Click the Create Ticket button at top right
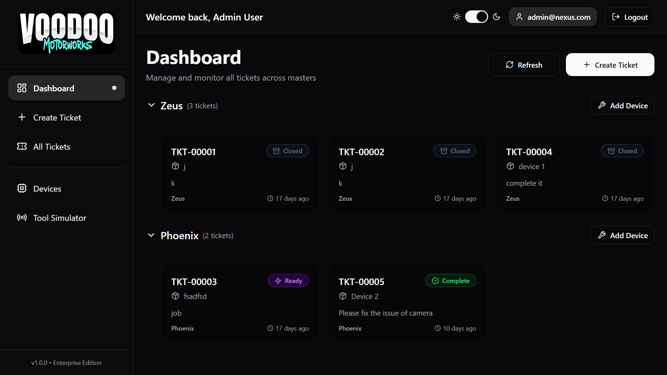Screen dimensions: 667x375 610,65
